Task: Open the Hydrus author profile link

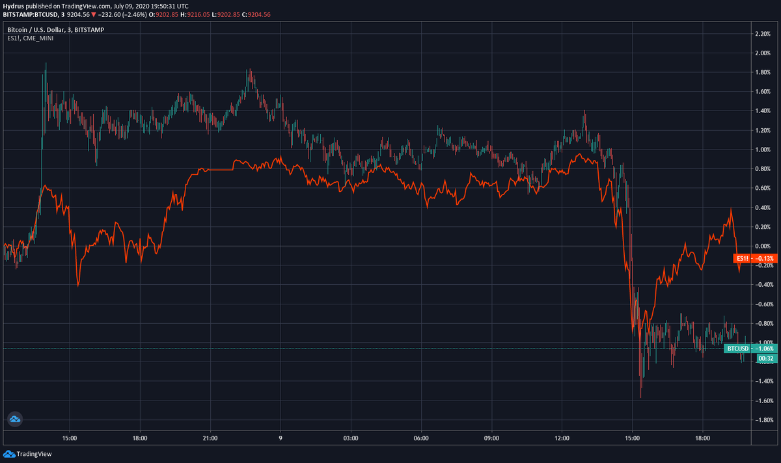Action: coord(14,6)
